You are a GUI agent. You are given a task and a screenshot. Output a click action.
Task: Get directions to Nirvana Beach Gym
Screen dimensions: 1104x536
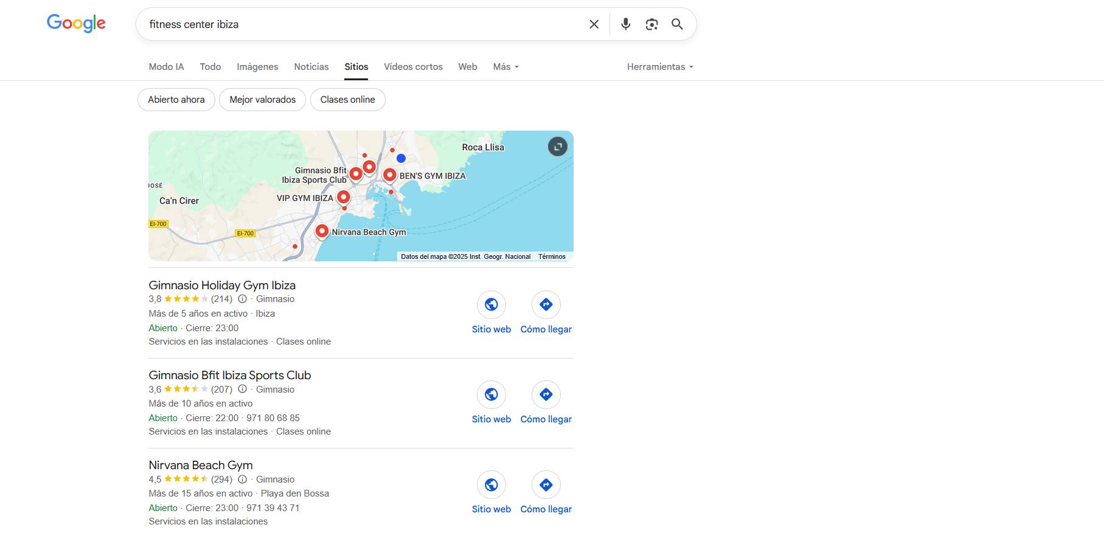tap(546, 485)
